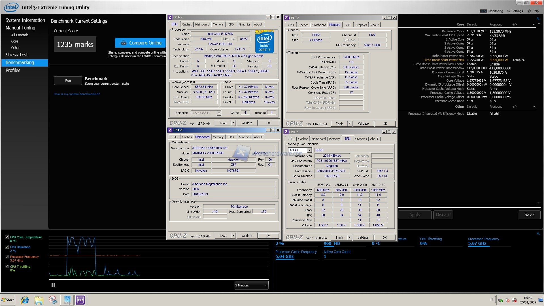Switch to the CPU-Z taskbar button
This screenshot has height=306, width=544.
point(80,300)
